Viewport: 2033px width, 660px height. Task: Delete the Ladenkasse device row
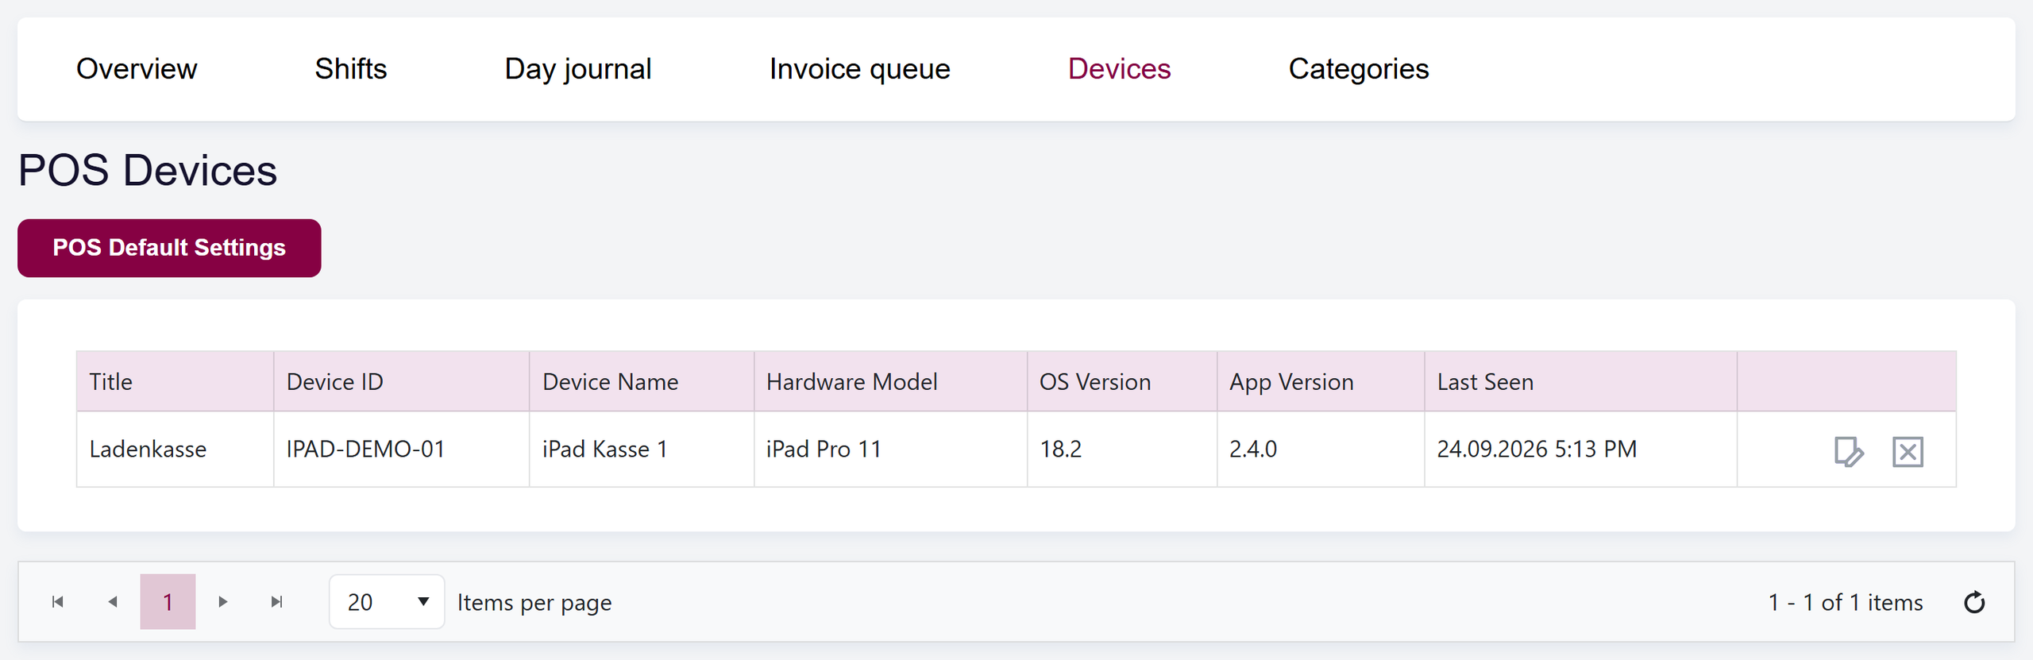pos(1908,452)
